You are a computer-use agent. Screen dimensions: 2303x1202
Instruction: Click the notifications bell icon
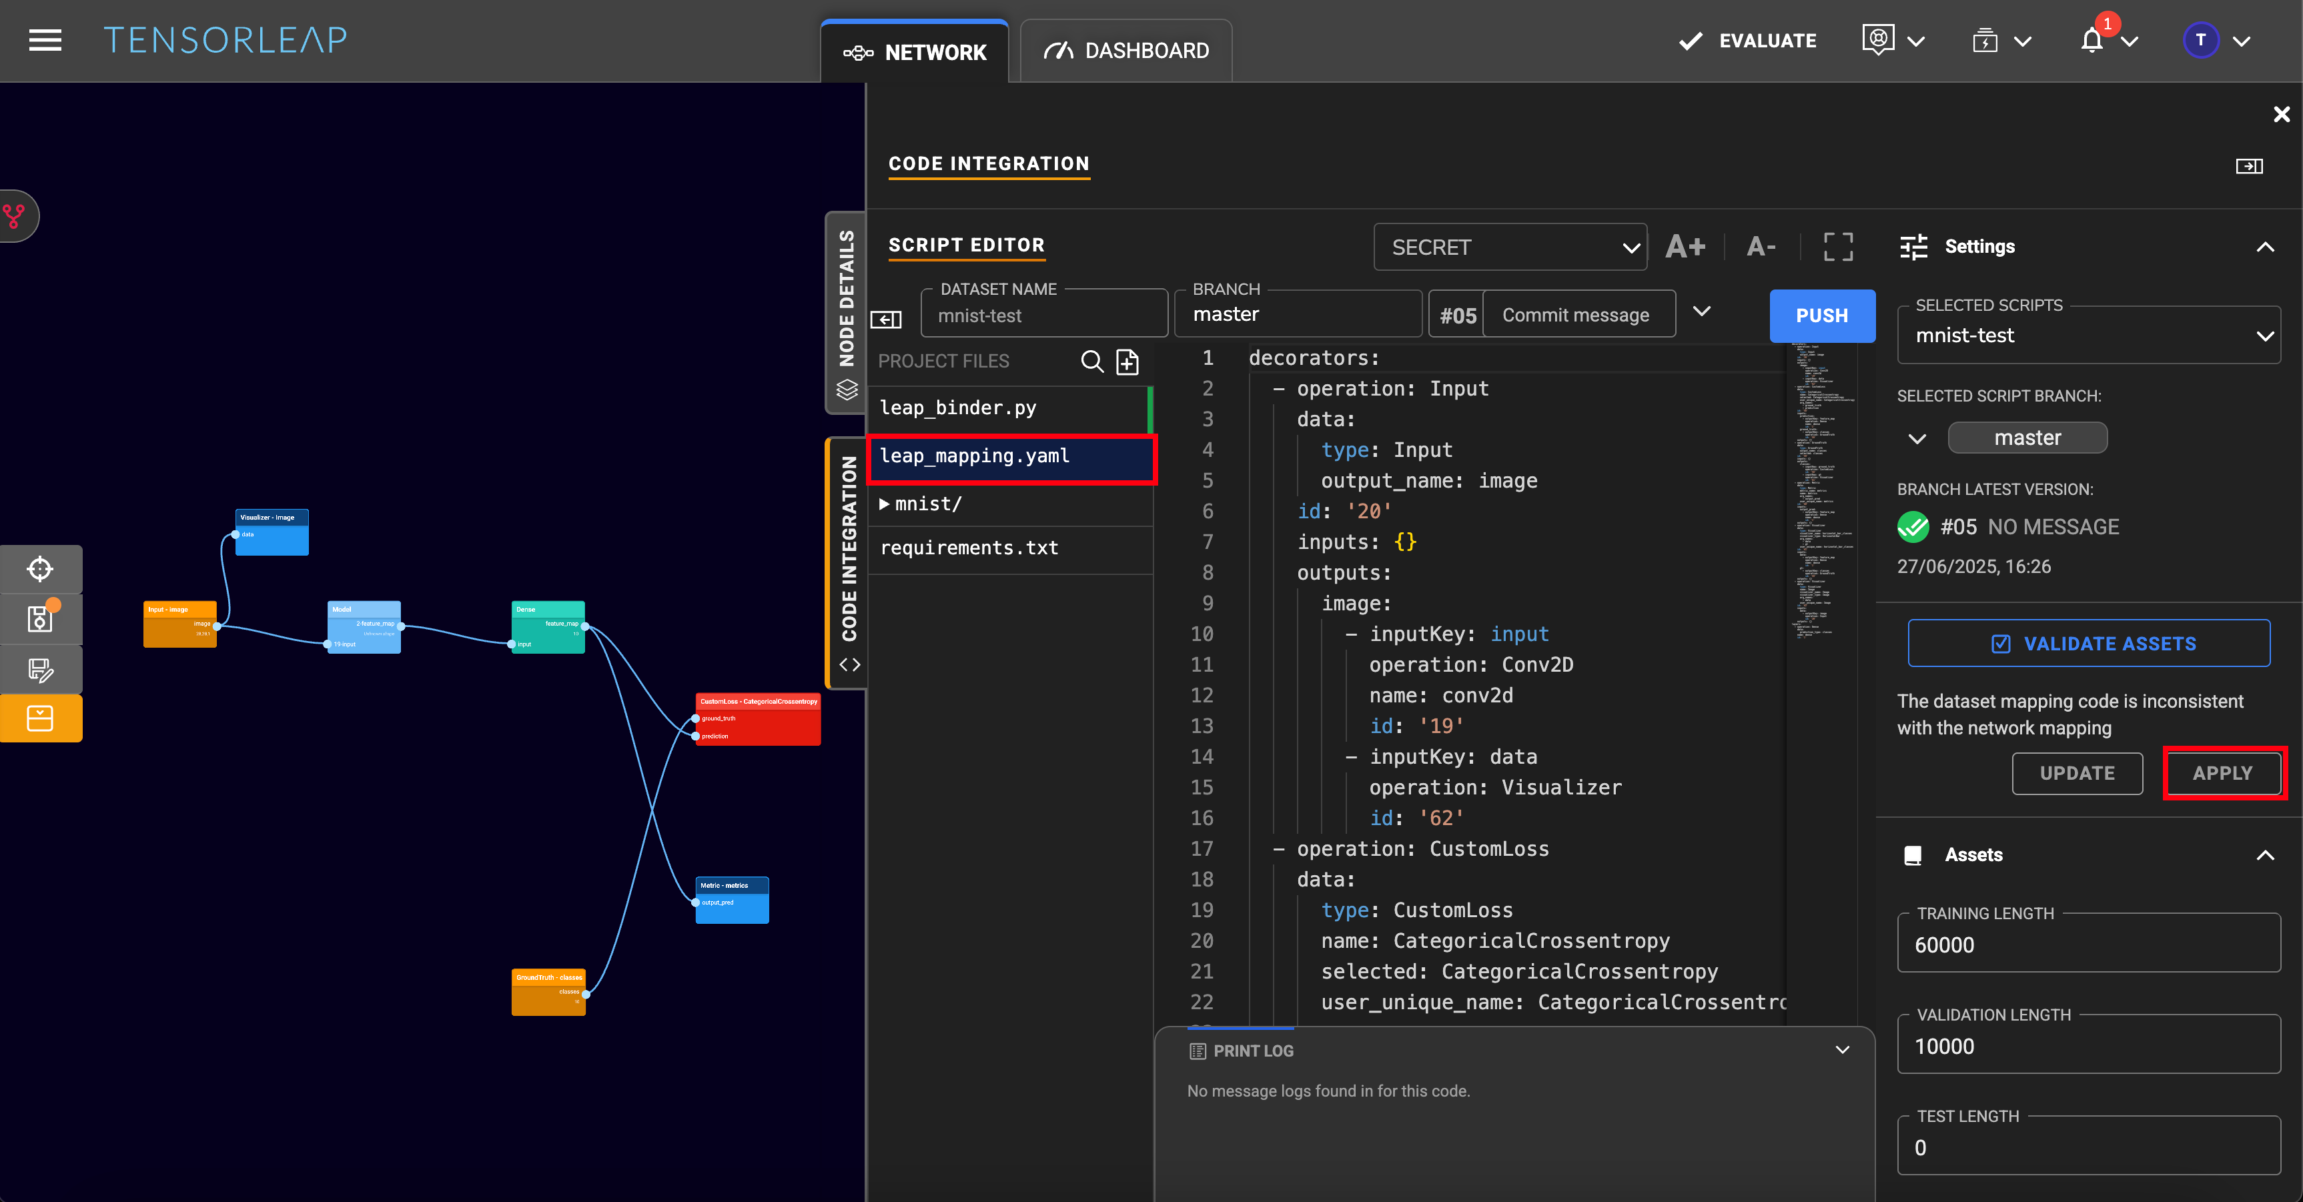point(2091,41)
